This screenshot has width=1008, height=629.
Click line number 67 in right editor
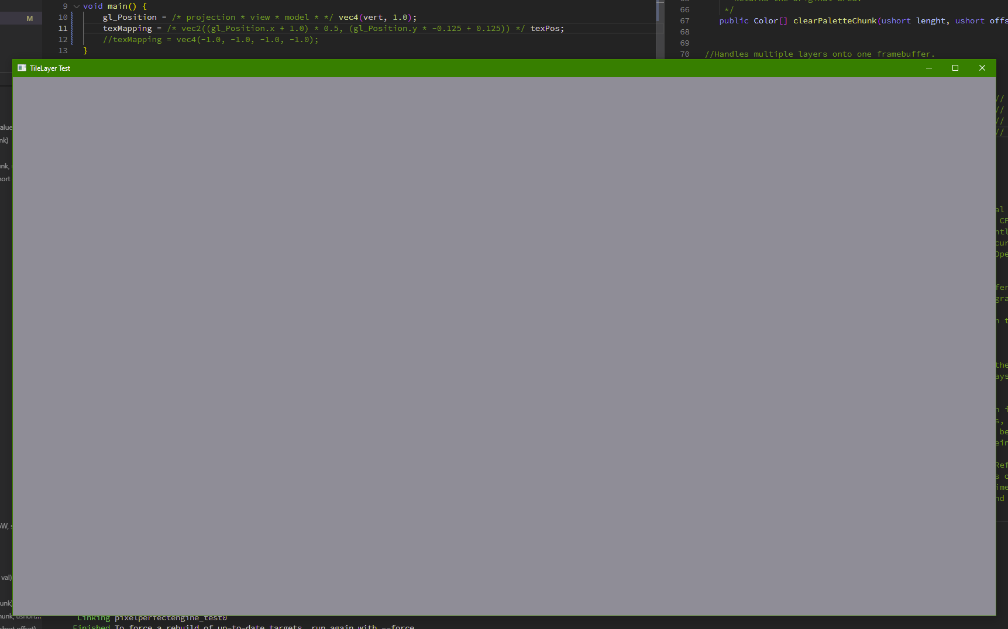(684, 21)
